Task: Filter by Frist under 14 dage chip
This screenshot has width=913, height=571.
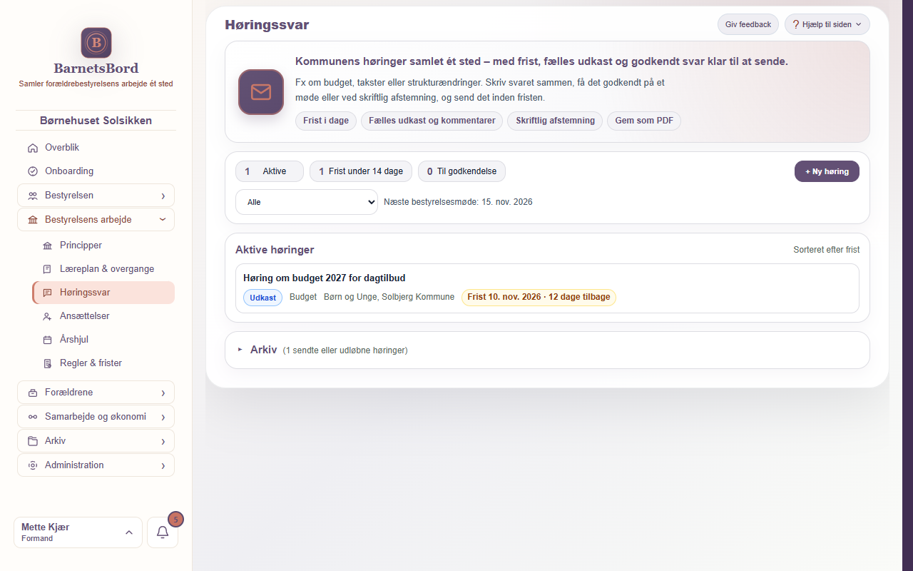Action: 361,171
